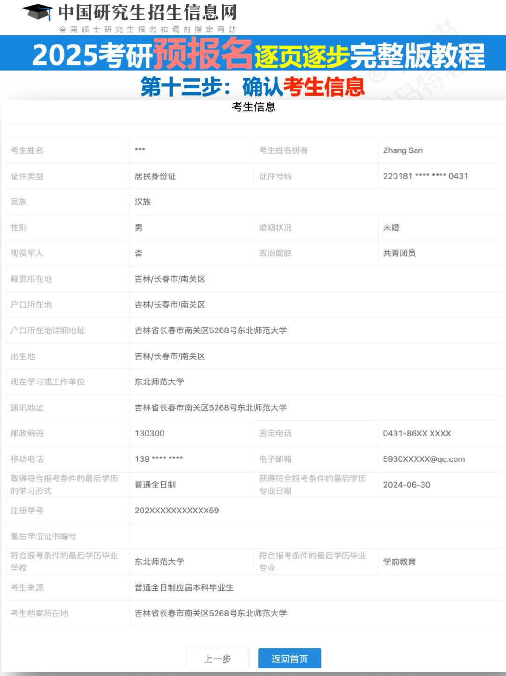Click the 考生来源 label
Viewport: 506px width, 676px height.
[27, 588]
